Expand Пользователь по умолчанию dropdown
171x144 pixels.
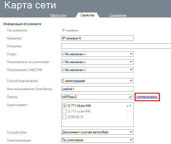(x=97, y=62)
